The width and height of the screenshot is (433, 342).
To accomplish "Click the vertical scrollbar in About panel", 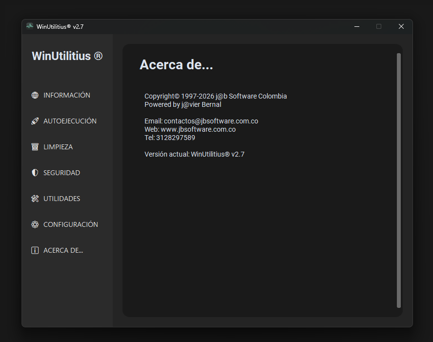I will pyautogui.click(x=399, y=181).
